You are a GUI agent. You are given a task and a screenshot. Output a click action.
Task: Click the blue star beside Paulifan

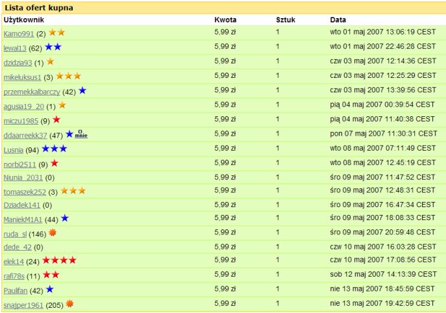[x=50, y=290]
